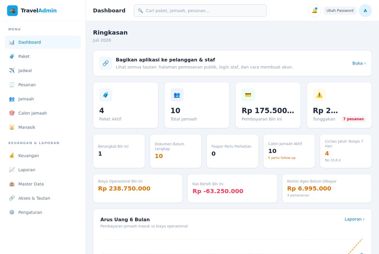This screenshot has width=379, height=254.
Task: Click the Jamaah people icon in sidebar
Action: 12,99
